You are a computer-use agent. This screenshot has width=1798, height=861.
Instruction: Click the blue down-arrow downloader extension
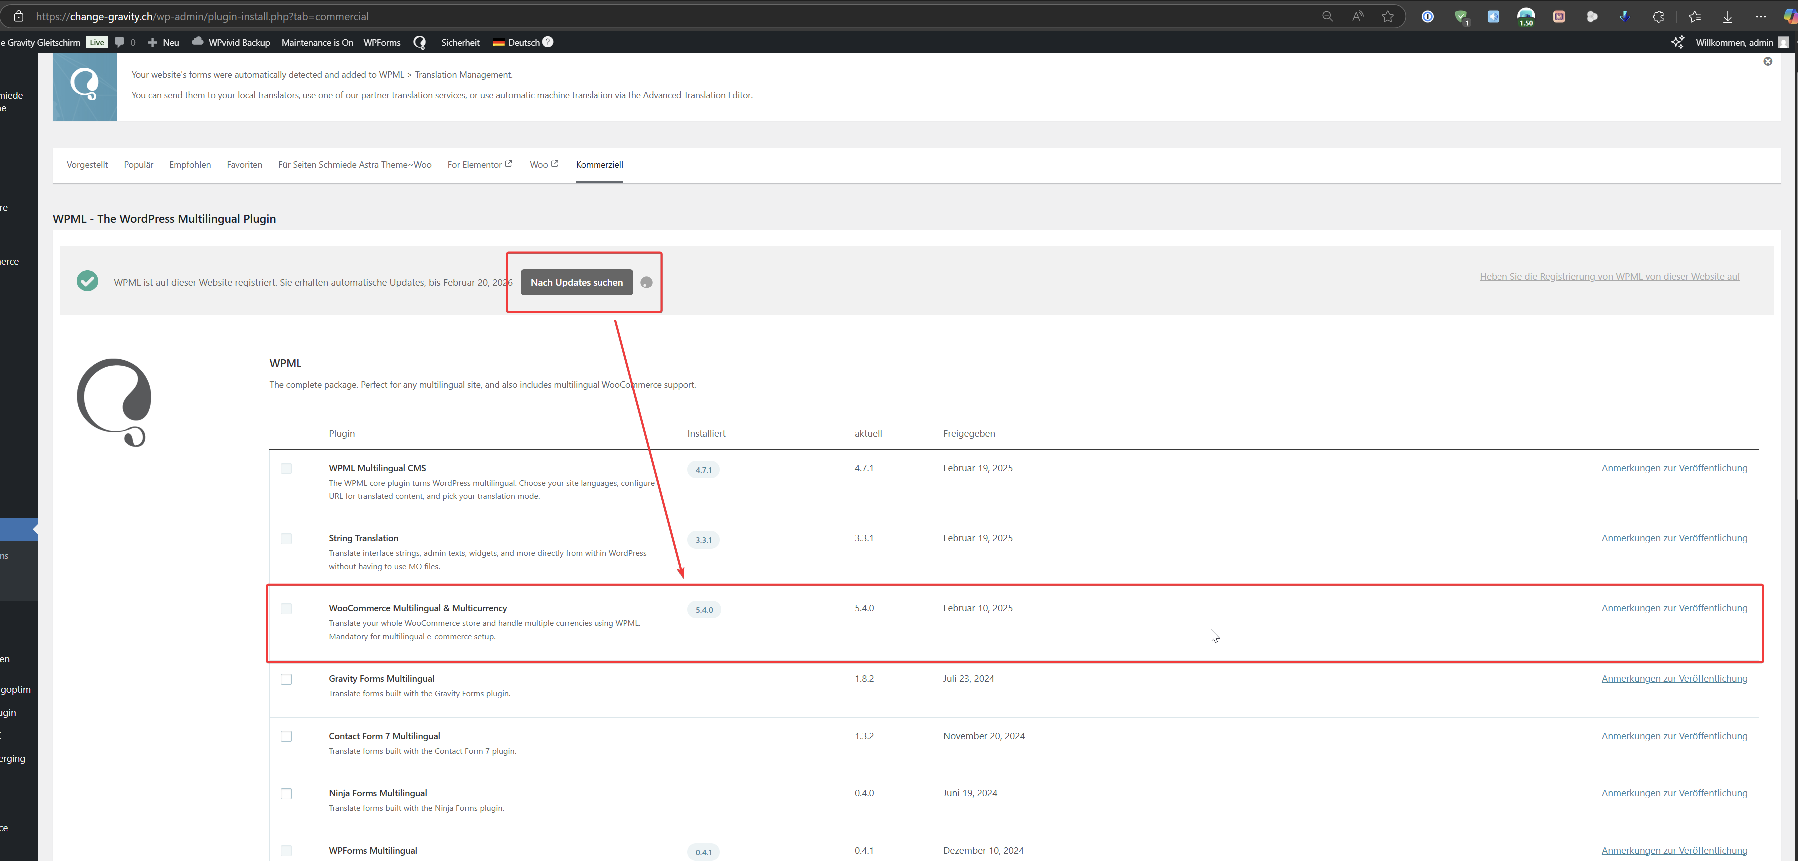click(1625, 16)
